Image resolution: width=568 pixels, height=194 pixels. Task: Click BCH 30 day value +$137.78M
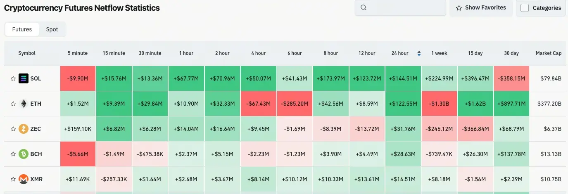[511, 154]
